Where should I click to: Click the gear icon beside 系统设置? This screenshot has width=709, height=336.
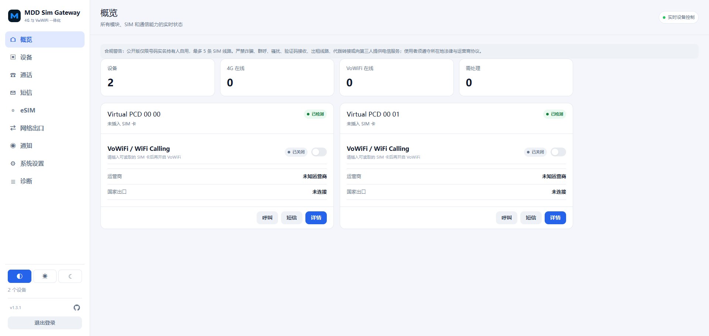click(13, 163)
